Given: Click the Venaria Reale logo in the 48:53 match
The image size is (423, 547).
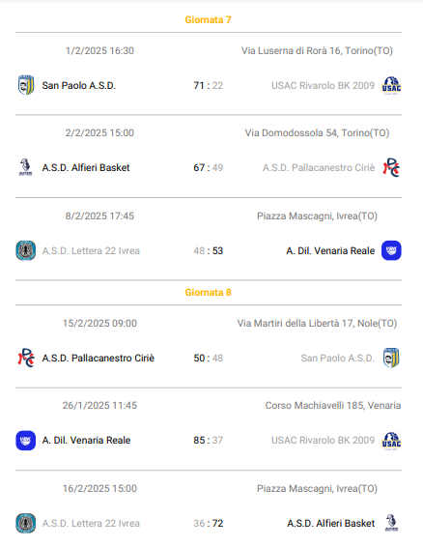Looking at the screenshot, I should point(391,250).
